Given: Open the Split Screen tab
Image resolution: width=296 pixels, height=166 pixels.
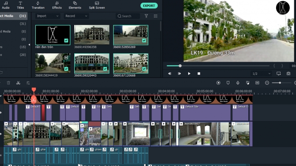Looking at the screenshot, I should (97, 5).
